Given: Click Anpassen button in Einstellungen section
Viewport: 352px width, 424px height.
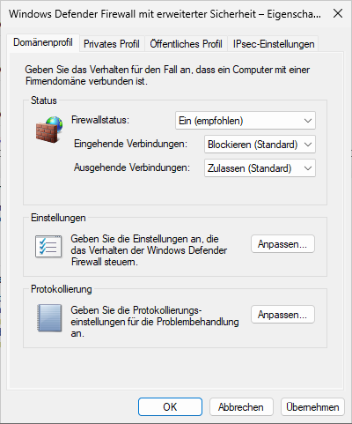Looking at the screenshot, I should point(282,244).
